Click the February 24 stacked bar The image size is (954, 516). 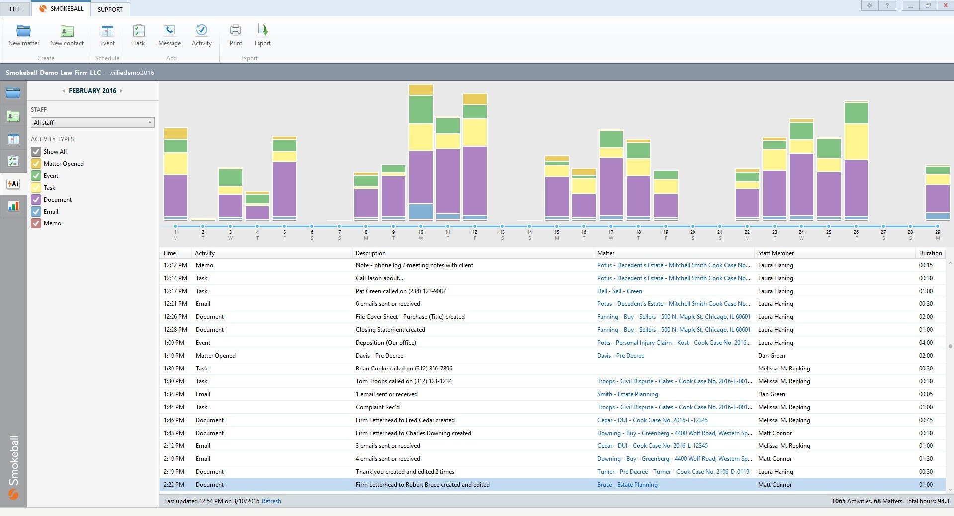coord(801,169)
